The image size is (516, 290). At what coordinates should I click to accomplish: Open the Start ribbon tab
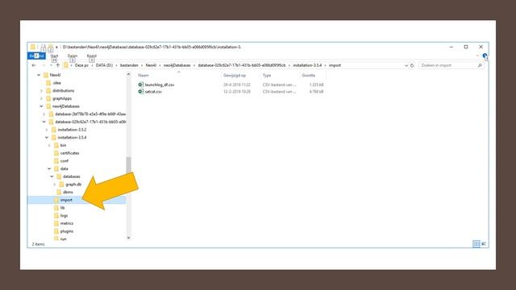pyautogui.click(x=54, y=56)
